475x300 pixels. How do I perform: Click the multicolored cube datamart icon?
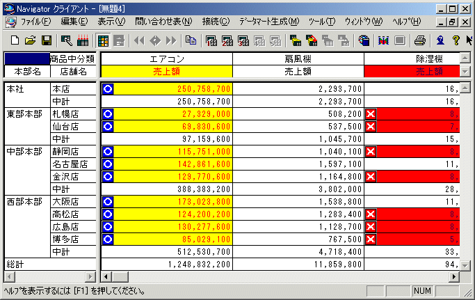[364, 40]
